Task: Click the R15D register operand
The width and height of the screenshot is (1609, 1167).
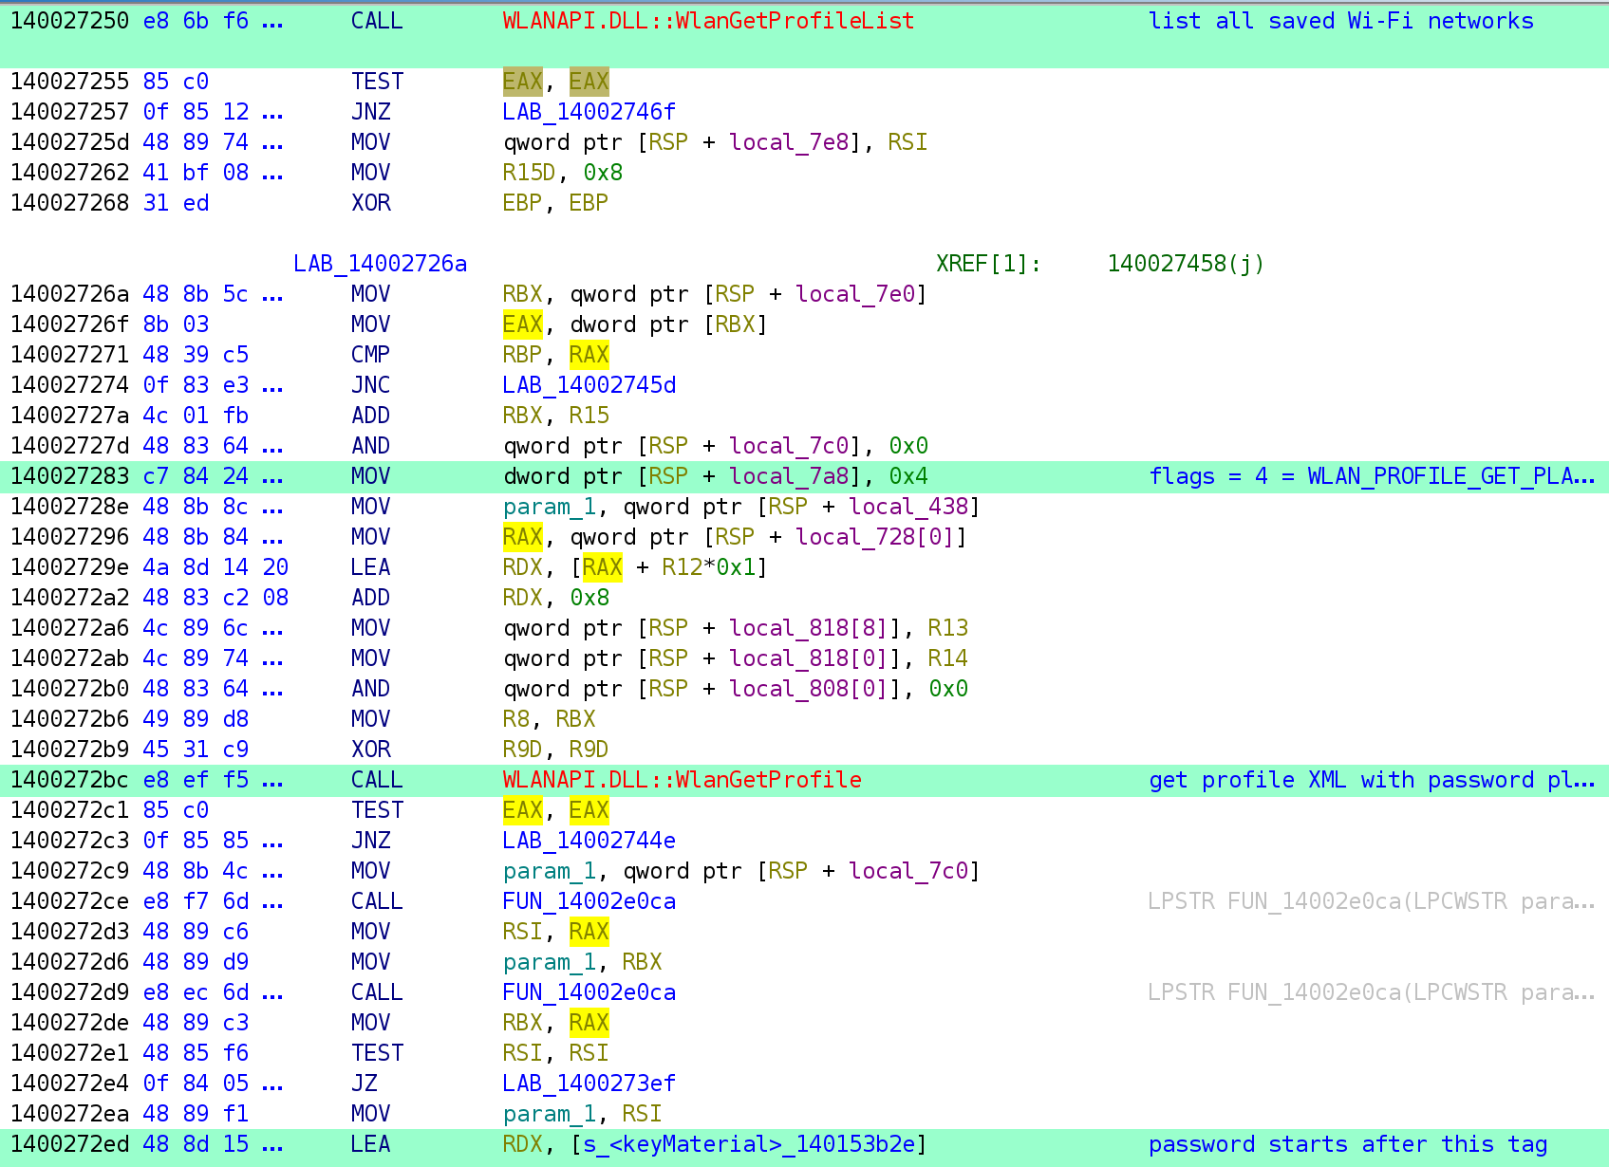Action: coord(529,173)
